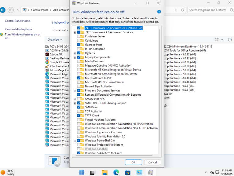Expand SMB 1.0/CIFS File Sharing Support
The height and width of the screenshot is (176, 234).
[75, 103]
